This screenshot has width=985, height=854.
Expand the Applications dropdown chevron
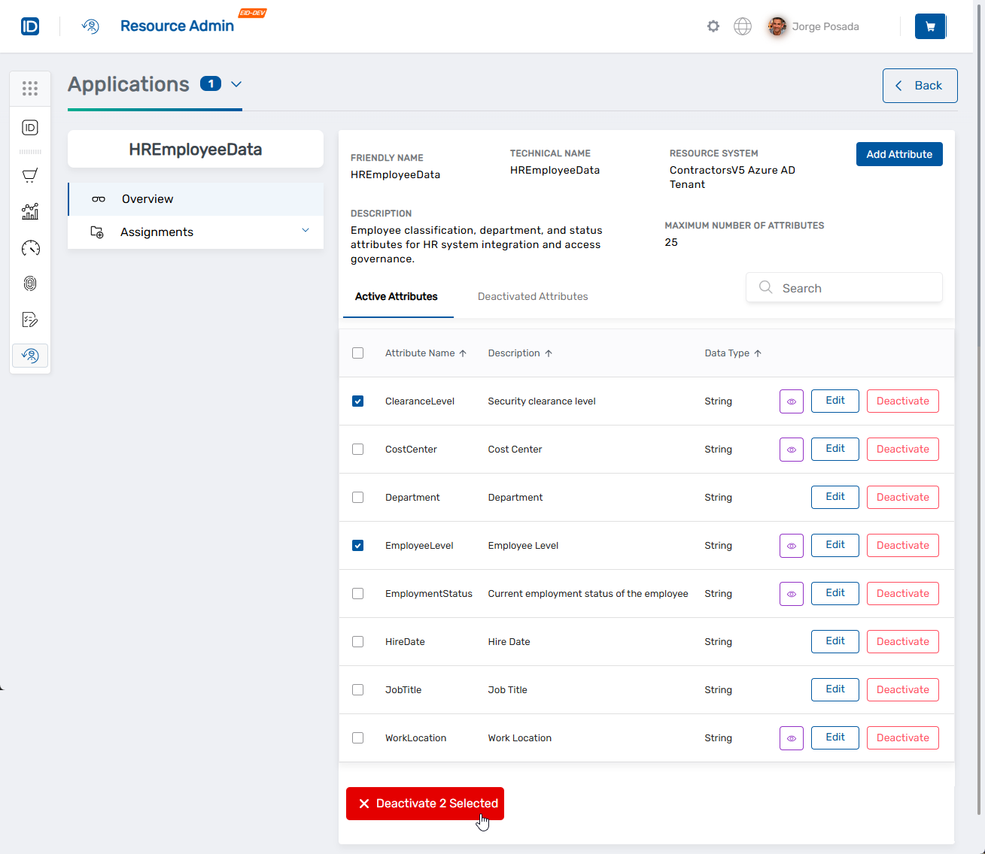coord(236,84)
